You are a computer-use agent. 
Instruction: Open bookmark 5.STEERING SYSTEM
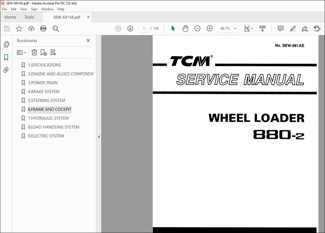click(x=46, y=101)
